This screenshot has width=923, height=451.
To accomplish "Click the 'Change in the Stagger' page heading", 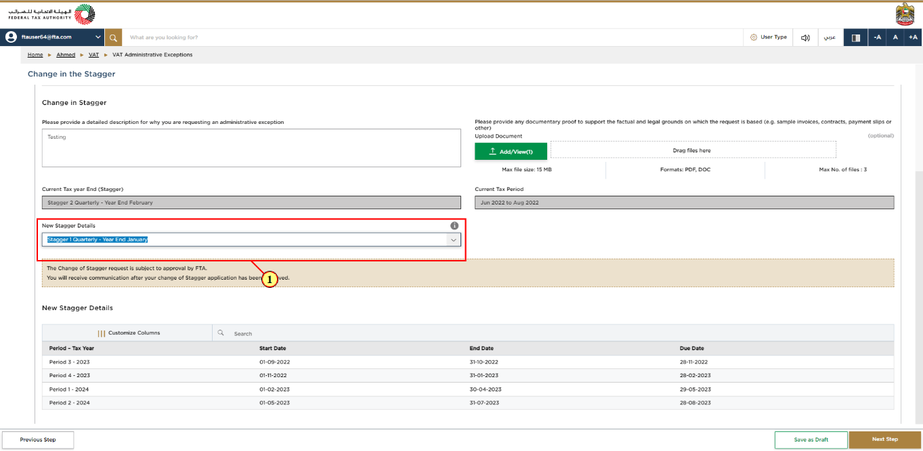I will 72,74.
